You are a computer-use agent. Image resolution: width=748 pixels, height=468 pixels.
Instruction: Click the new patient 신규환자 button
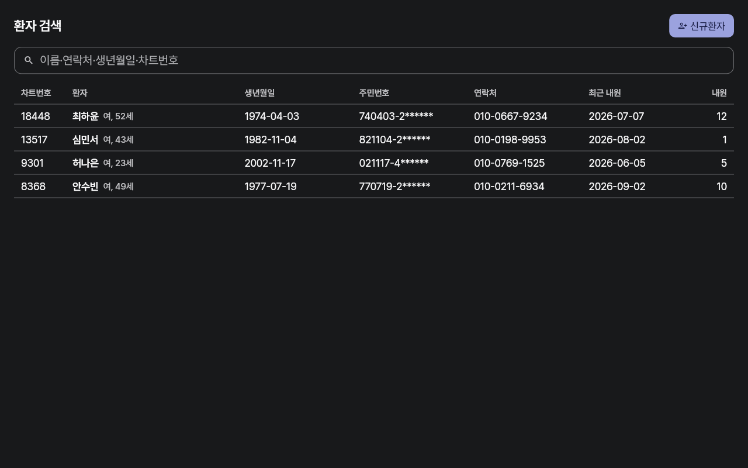pos(701,26)
